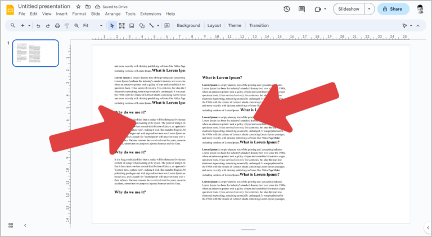Viewport: 432px width, 237px height.
Task: Open speaker notes drag handle
Action: 248,230
